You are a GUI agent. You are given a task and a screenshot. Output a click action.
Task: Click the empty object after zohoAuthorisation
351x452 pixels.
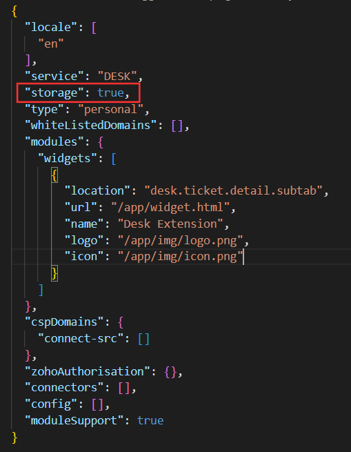click(x=170, y=372)
